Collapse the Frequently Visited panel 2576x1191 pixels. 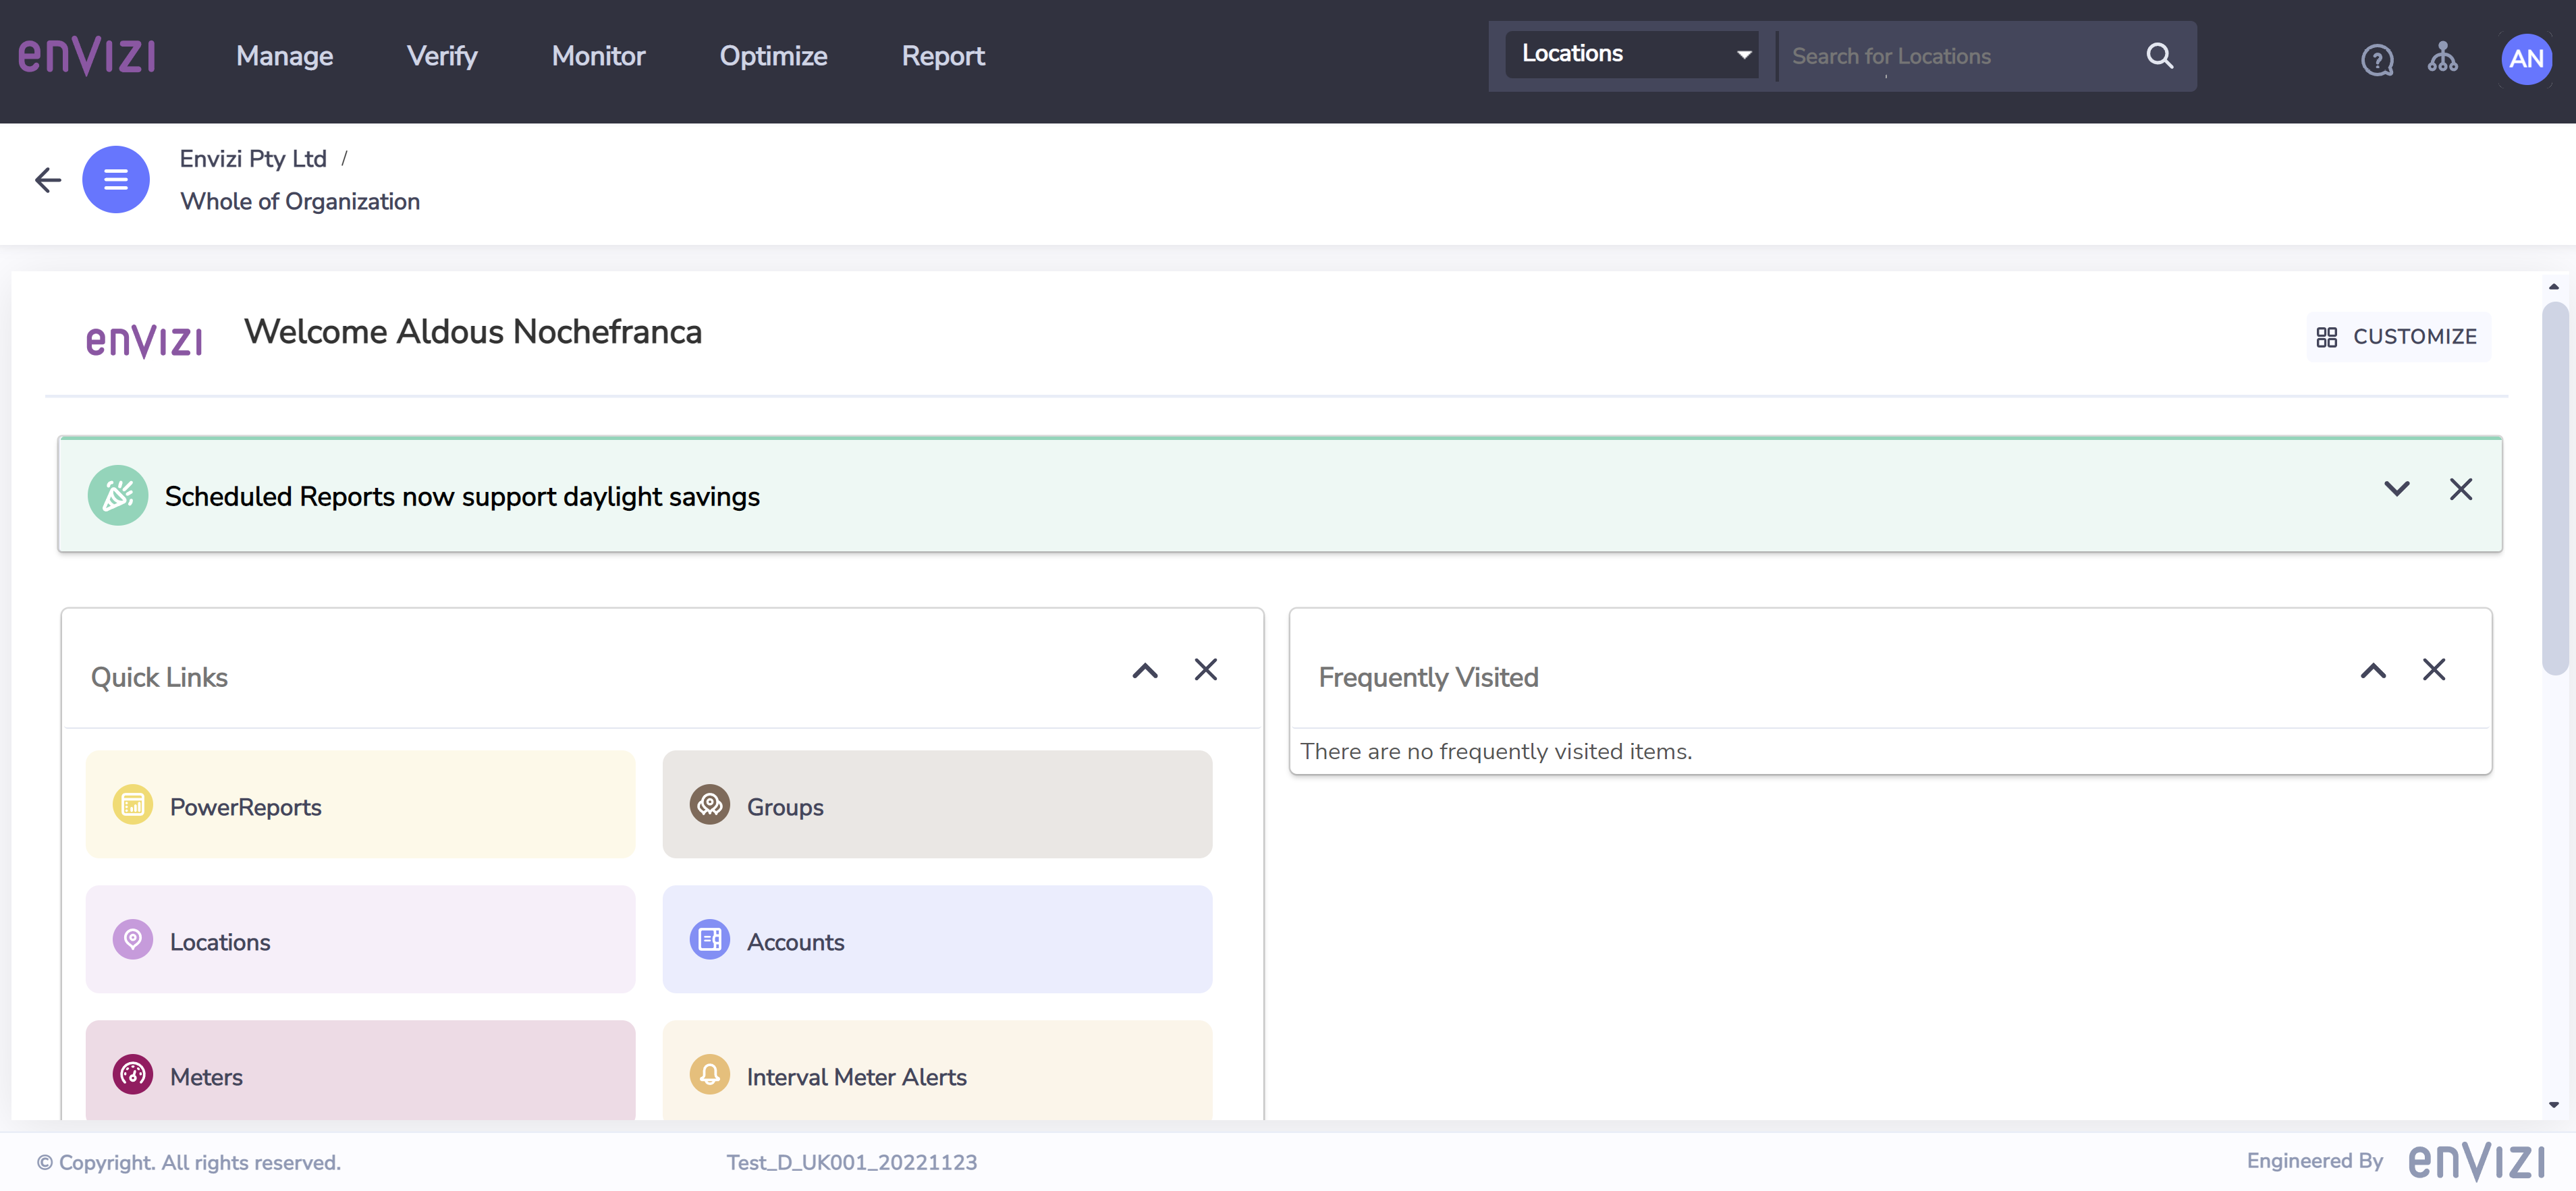(2373, 671)
